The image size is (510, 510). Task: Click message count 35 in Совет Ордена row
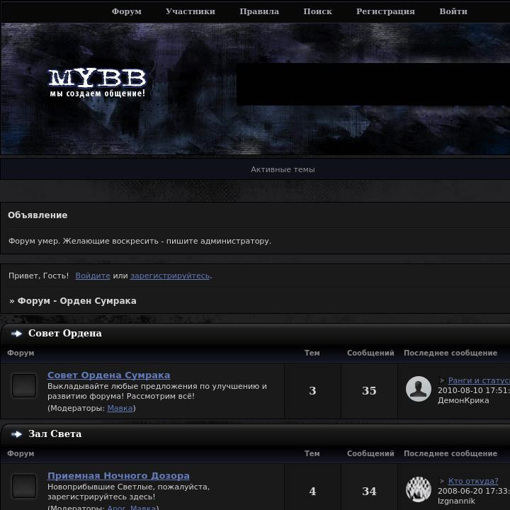[x=369, y=391]
